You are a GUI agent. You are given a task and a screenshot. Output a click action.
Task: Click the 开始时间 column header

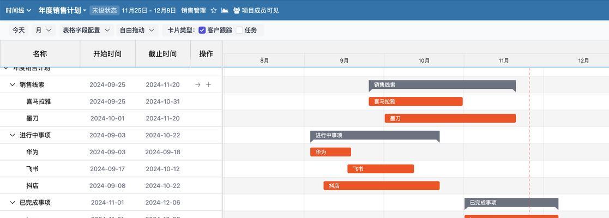click(x=107, y=54)
